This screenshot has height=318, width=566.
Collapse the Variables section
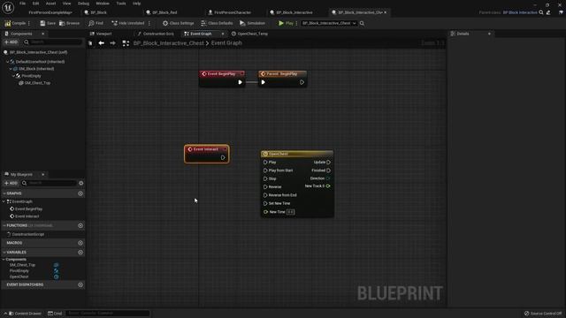4,253
